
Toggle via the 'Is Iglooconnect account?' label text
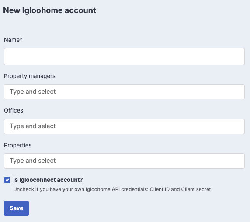click(x=48, y=180)
